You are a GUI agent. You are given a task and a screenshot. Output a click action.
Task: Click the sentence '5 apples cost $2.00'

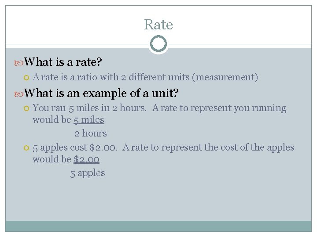point(75,147)
